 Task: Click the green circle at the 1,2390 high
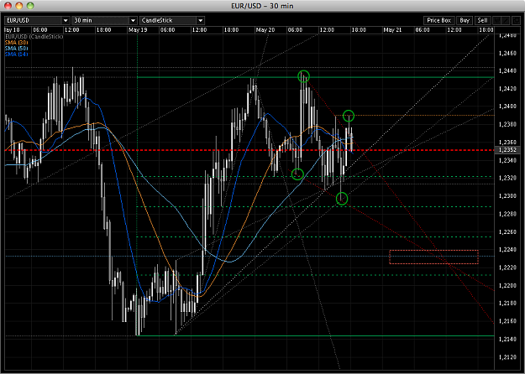click(x=349, y=116)
